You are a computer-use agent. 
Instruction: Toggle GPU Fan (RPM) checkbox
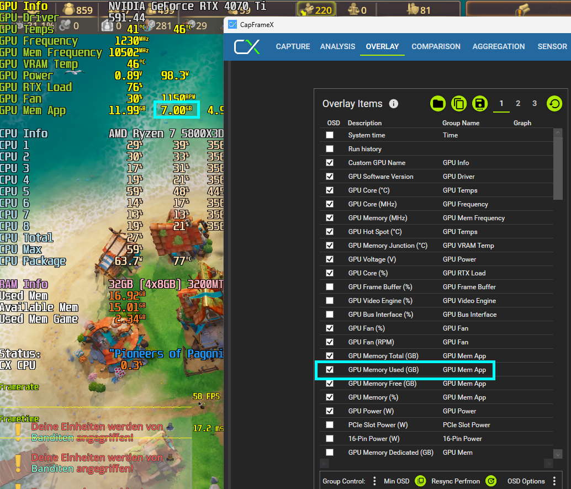click(330, 342)
